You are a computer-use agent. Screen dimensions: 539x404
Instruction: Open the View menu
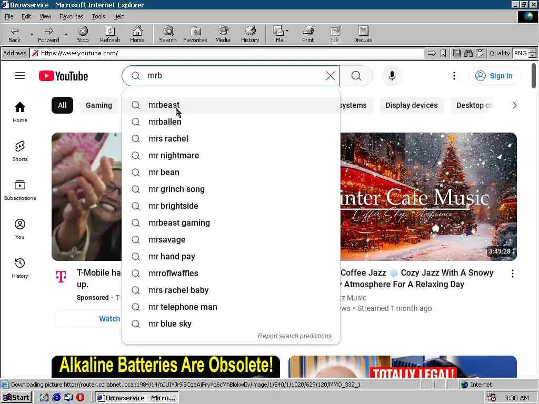[45, 16]
